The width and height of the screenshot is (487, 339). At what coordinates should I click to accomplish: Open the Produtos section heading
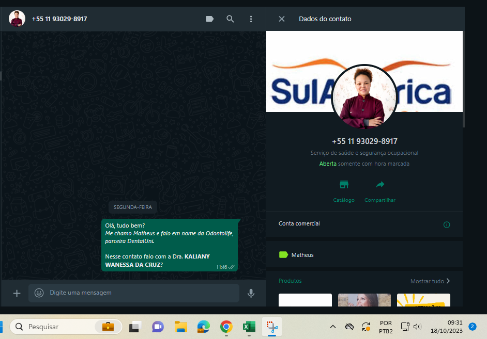coord(290,281)
